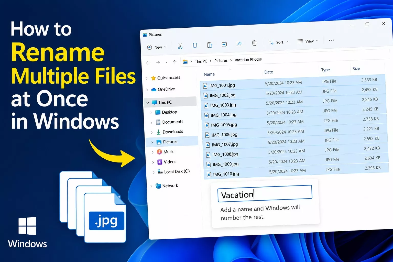Select file IMG_1010.jpg
The height and width of the screenshot is (262, 393).
[x=296, y=171]
